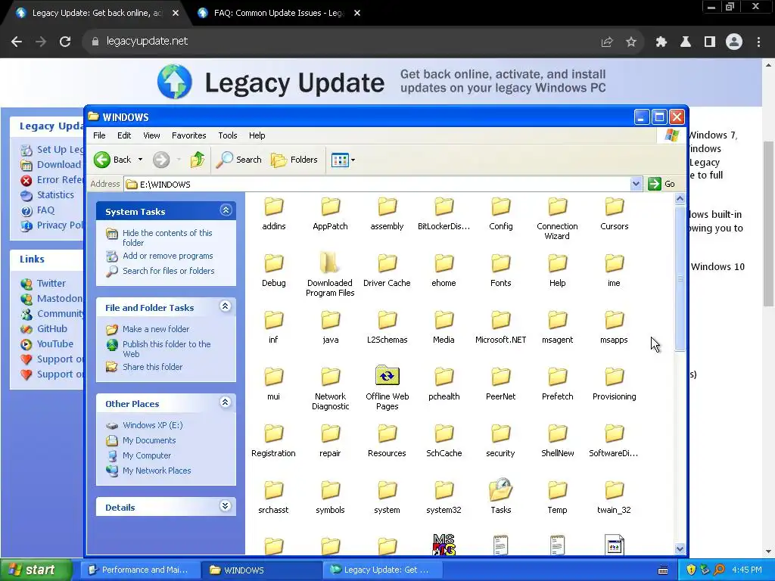
Task: Toggle the Folders pane button
Action: [294, 160]
